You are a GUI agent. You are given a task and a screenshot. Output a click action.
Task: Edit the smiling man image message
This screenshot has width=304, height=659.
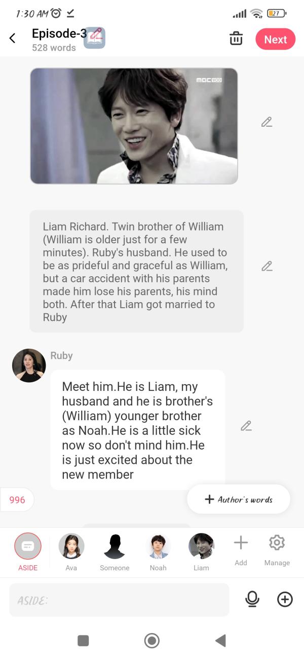point(267,122)
